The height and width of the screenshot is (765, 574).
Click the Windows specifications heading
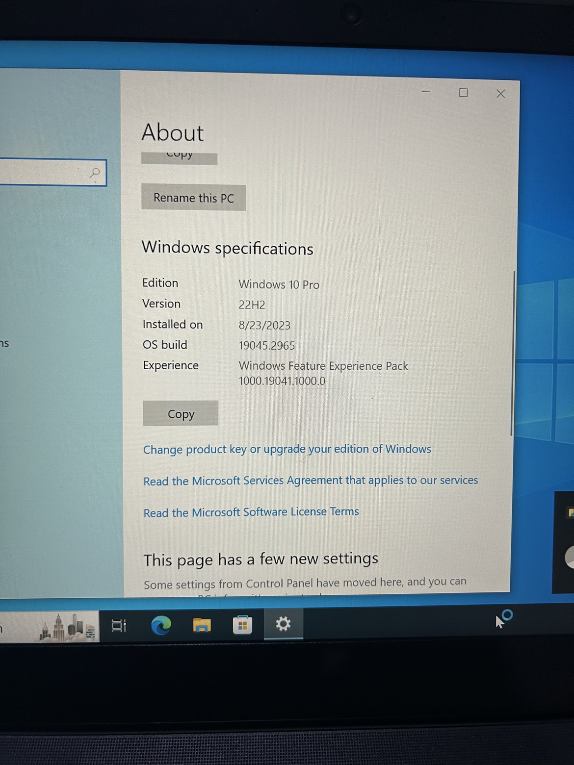(x=227, y=248)
